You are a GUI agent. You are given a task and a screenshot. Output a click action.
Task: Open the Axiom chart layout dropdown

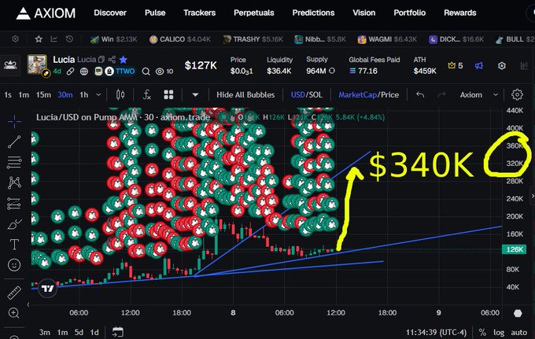478,95
